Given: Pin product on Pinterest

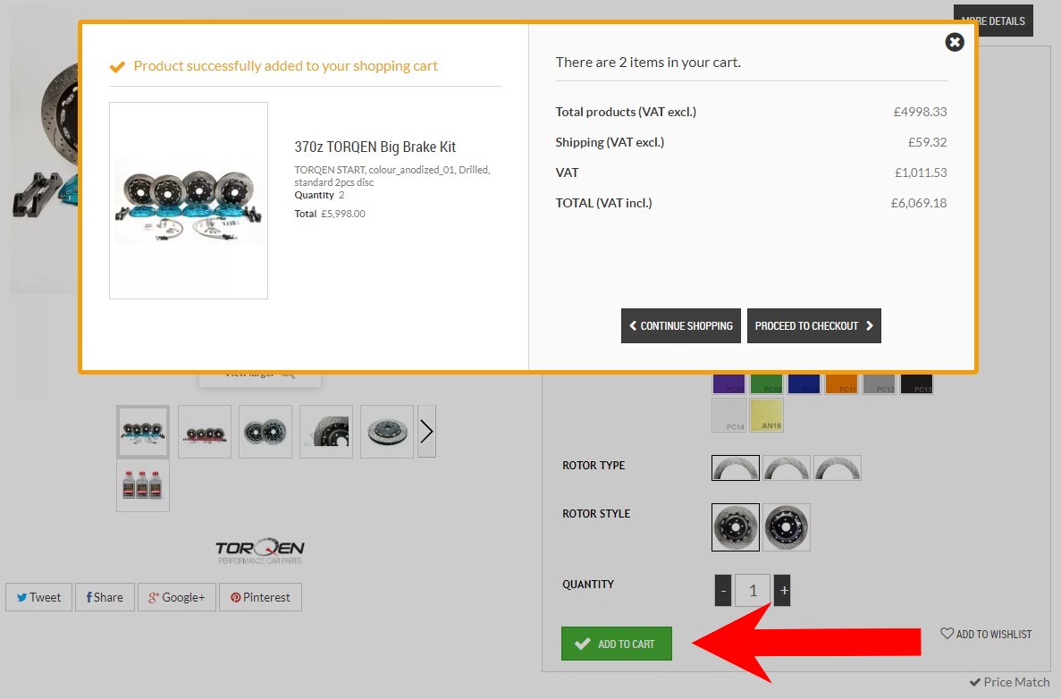Looking at the screenshot, I should [x=260, y=597].
